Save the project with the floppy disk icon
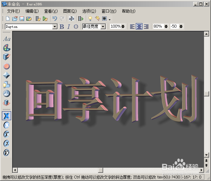This screenshot has width=211, height=181. [22, 19]
